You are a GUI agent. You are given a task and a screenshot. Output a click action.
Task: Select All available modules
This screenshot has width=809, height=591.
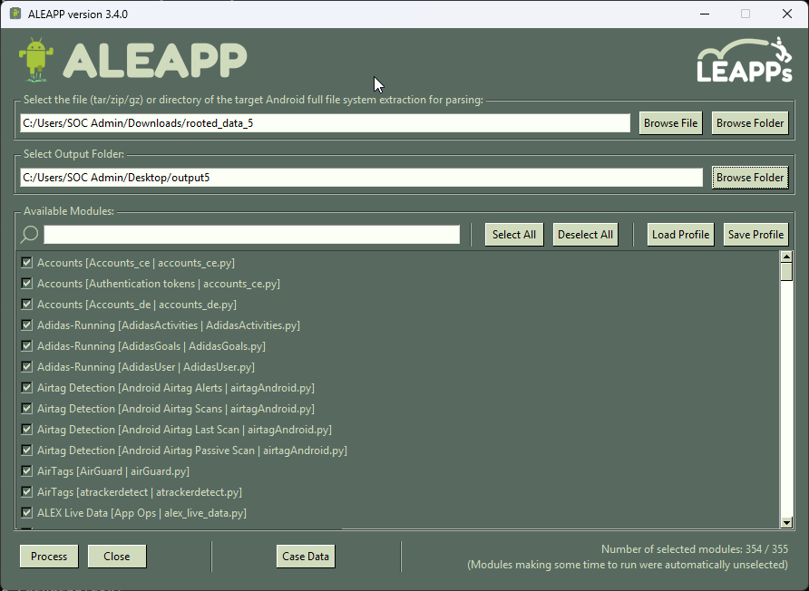(x=513, y=234)
